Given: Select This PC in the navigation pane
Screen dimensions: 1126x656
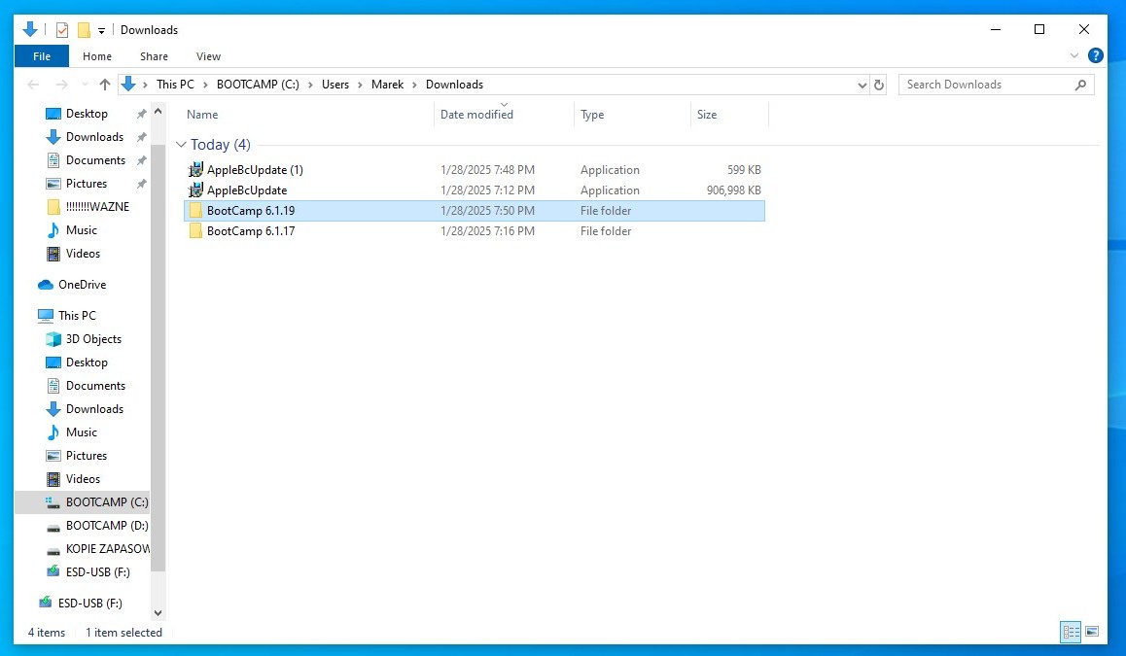Looking at the screenshot, I should click(77, 316).
